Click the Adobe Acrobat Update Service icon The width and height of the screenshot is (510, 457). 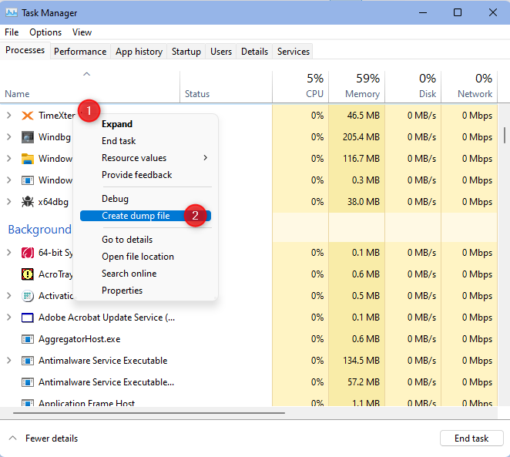coord(27,318)
